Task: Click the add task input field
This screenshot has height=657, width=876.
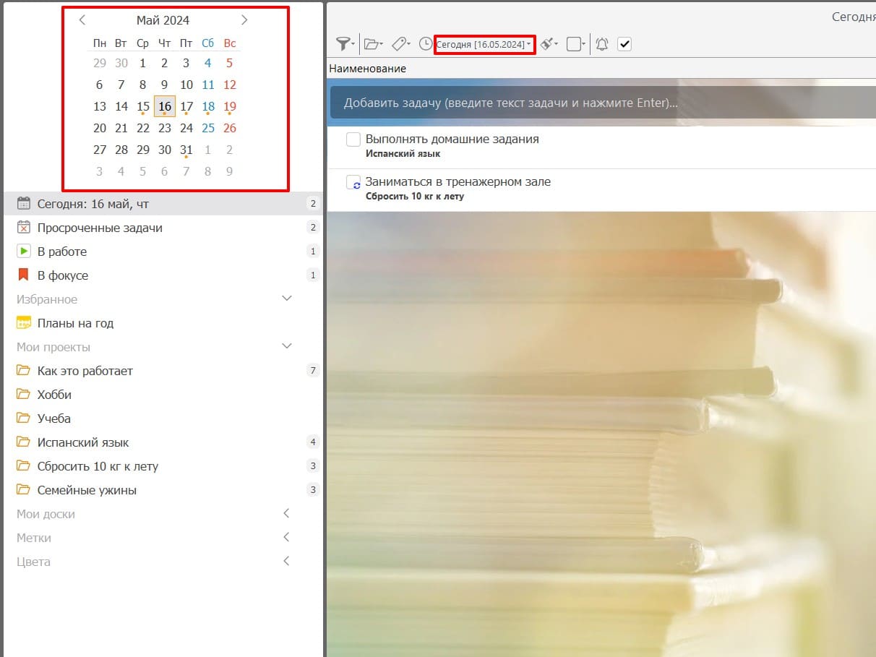Action: tap(603, 103)
